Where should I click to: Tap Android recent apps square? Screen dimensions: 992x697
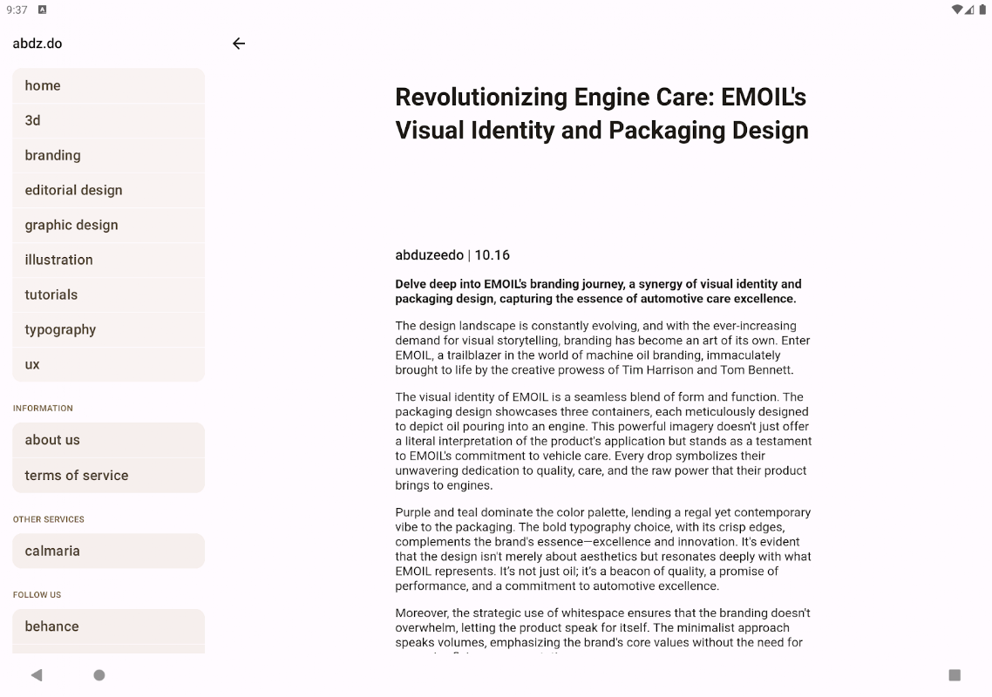(x=955, y=675)
